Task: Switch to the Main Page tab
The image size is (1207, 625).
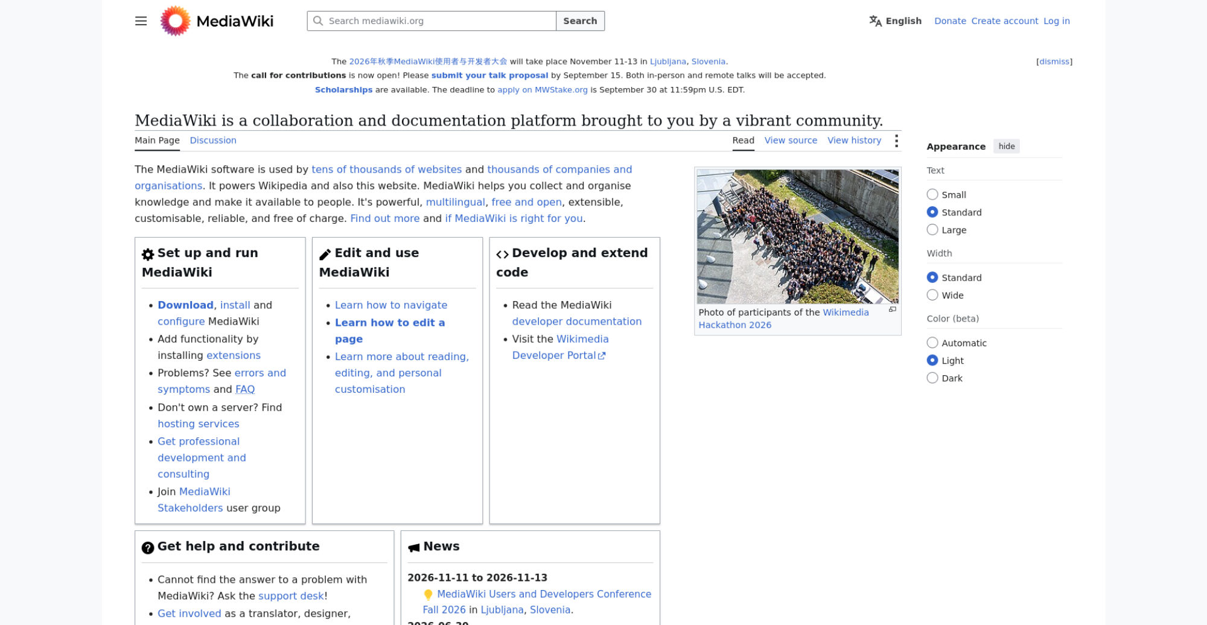Action: (157, 141)
